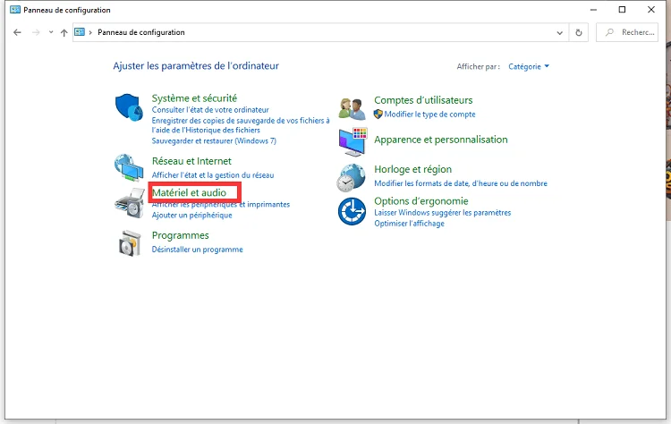This screenshot has height=424, width=671.
Task: Expand the breadcrumb chevron before Panneau de configuration
Action: pos(90,32)
